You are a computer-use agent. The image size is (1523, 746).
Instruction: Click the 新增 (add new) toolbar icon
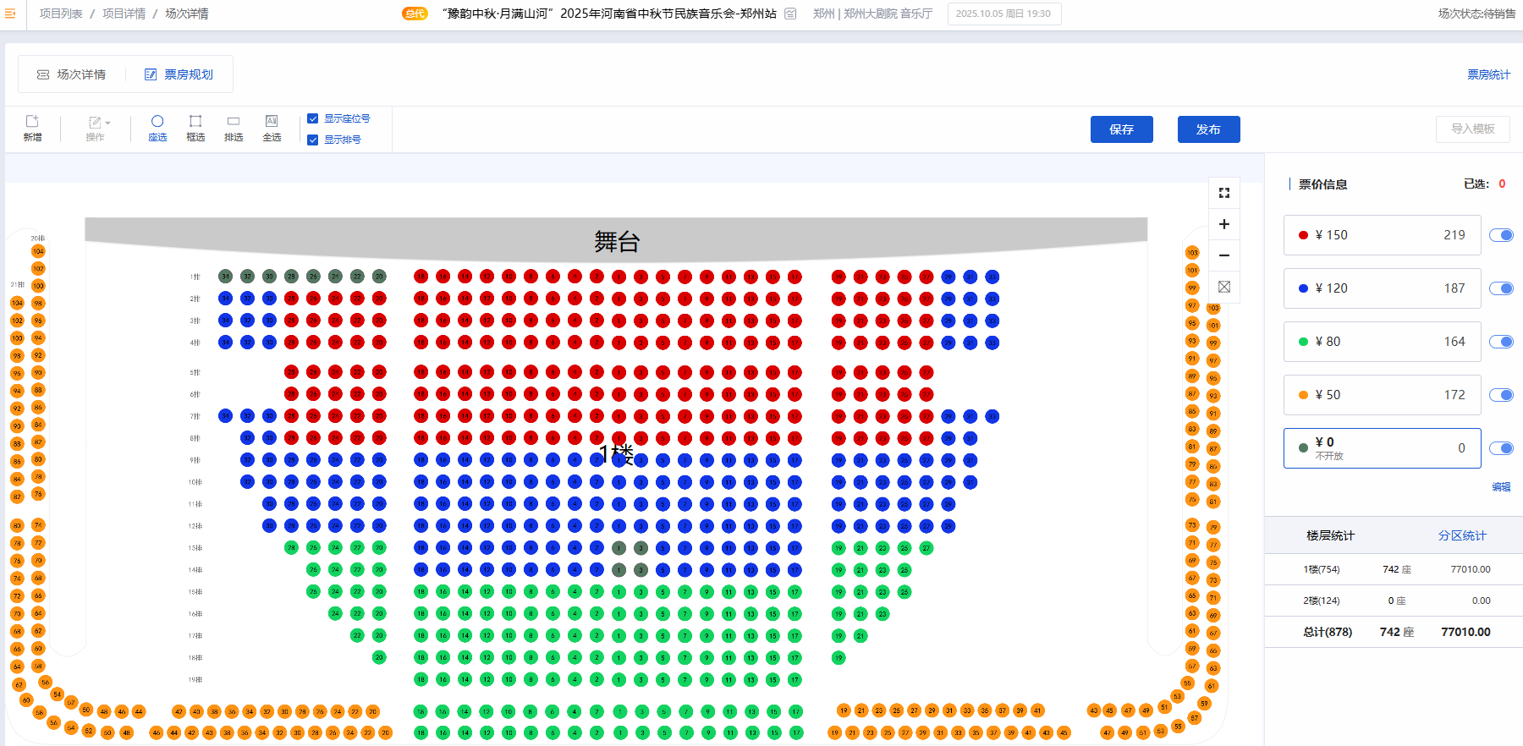pos(32,128)
